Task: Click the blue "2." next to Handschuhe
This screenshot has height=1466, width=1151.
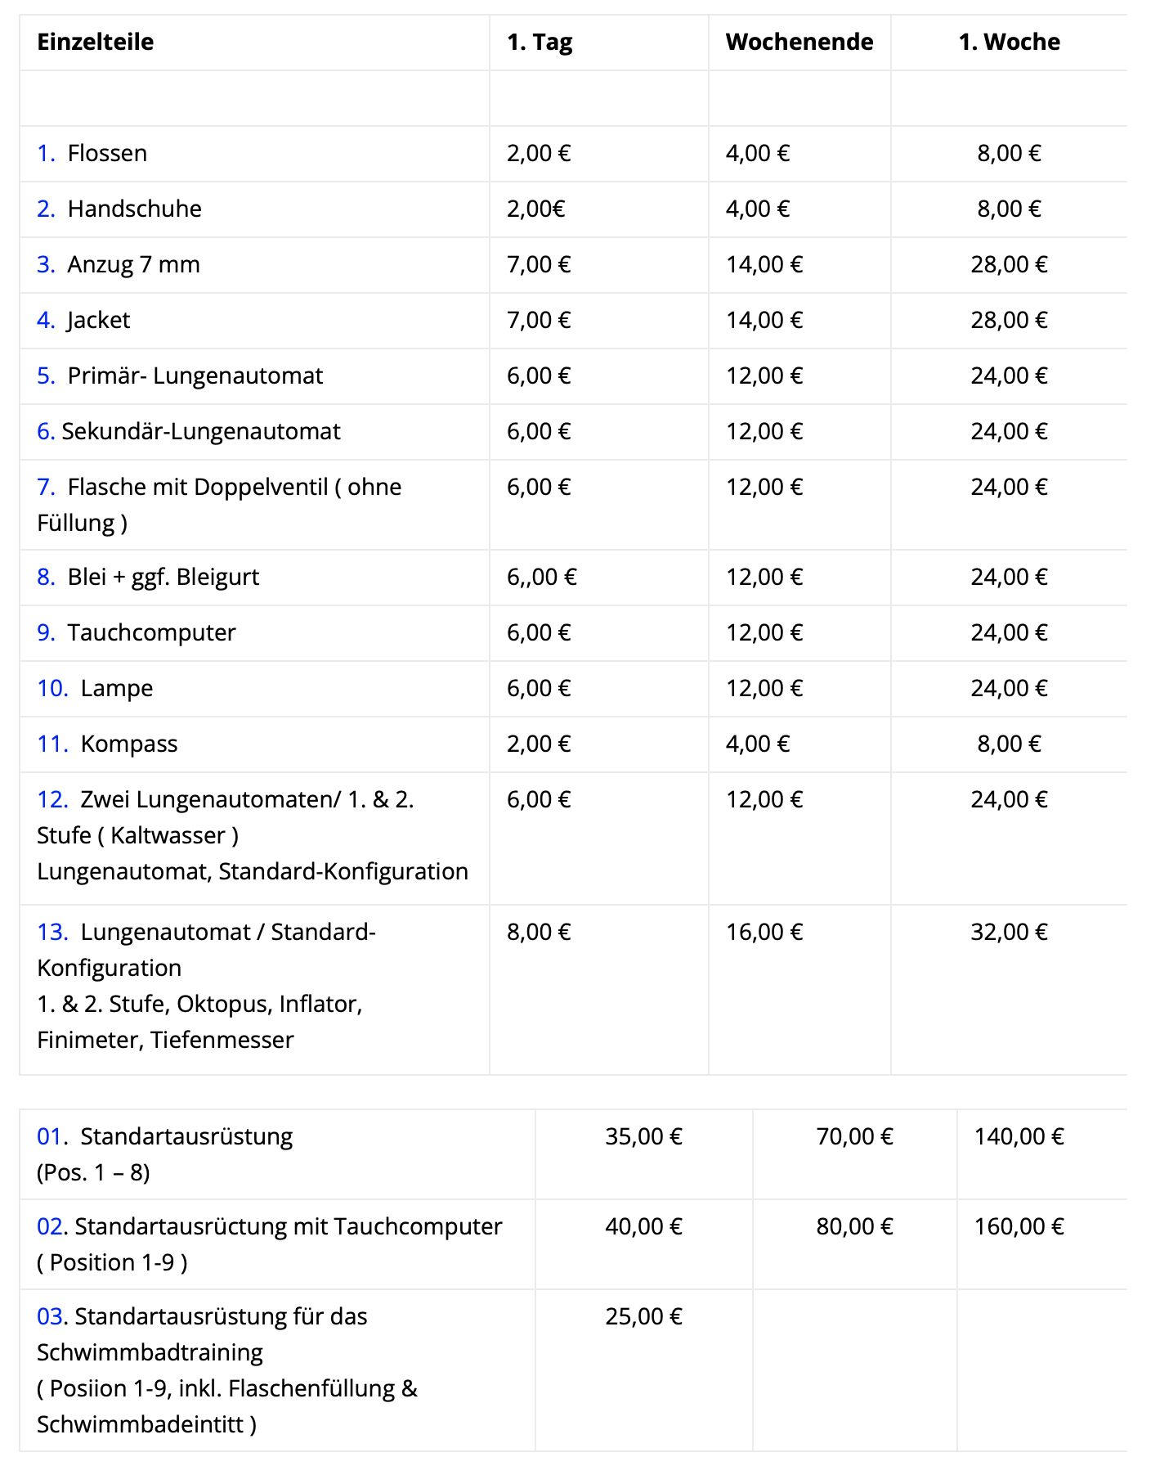Action: [x=46, y=209]
